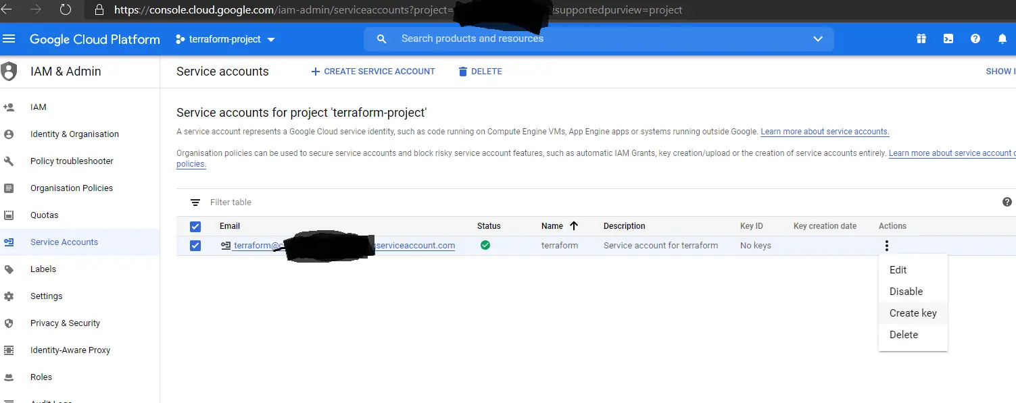Click the table help icon by the filter
The width and height of the screenshot is (1016, 403).
point(1007,202)
